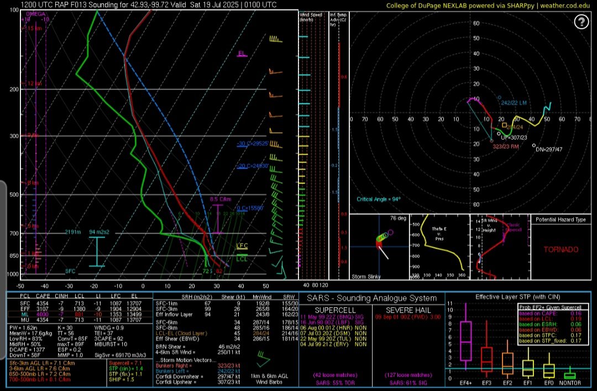The image size is (597, 391).
Task: Click the 'SARS - Sounding Analogue System' header
Action: (x=371, y=298)
